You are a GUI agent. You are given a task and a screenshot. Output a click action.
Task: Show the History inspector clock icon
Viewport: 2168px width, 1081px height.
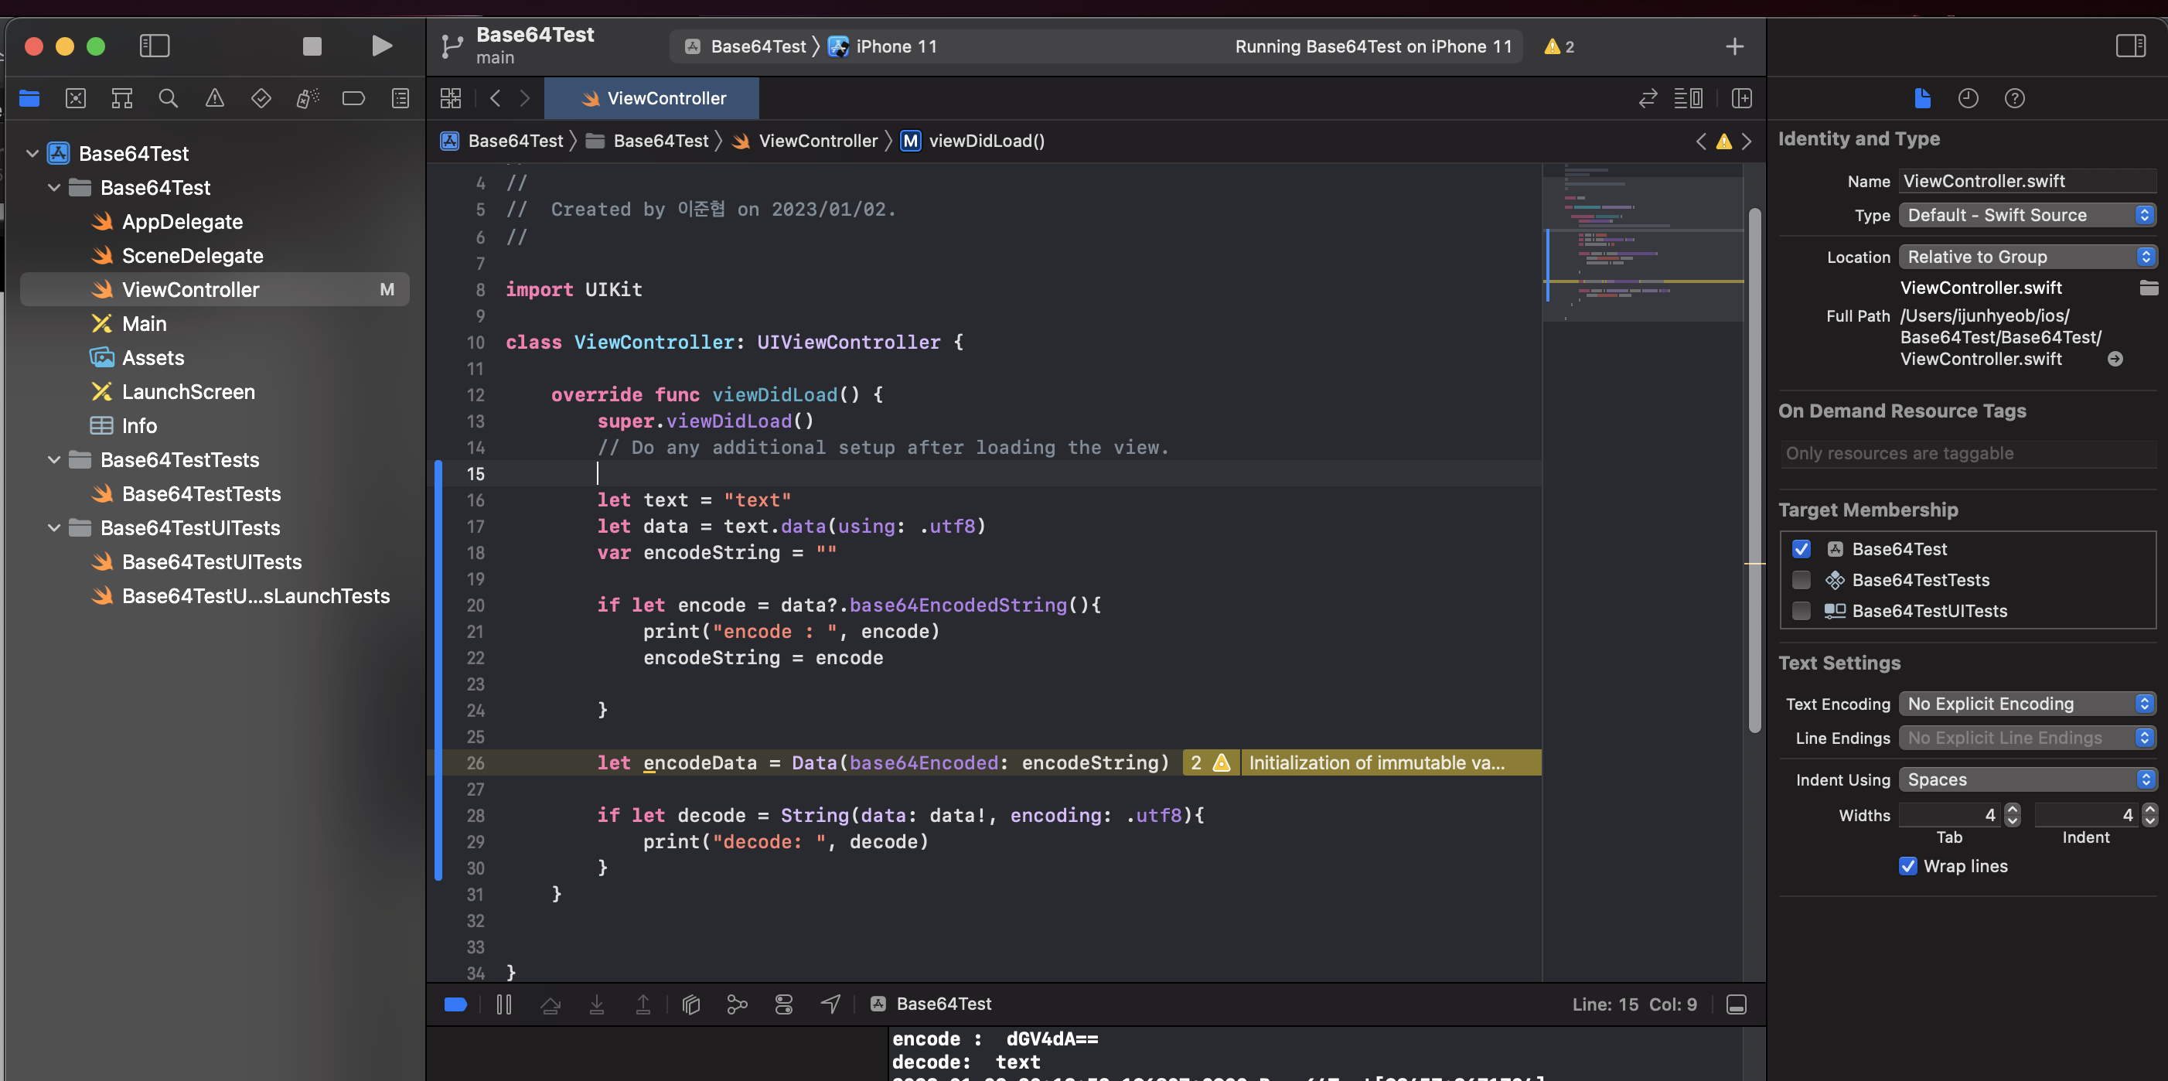pos(1968,98)
